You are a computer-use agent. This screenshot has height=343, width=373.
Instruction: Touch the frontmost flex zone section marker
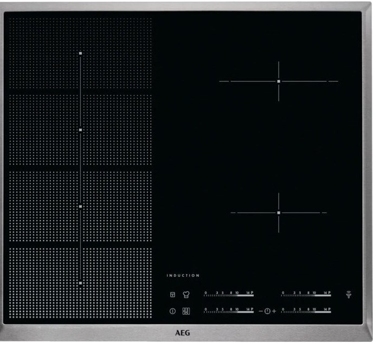coord(80,283)
